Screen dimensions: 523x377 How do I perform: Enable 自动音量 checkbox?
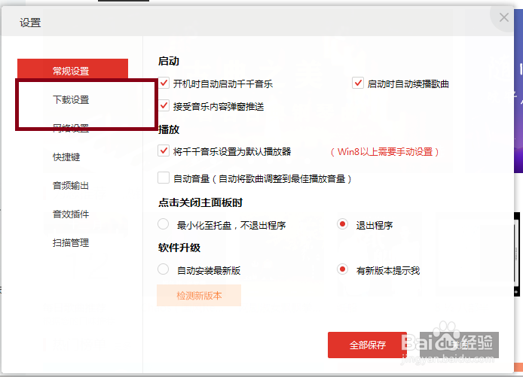(164, 178)
